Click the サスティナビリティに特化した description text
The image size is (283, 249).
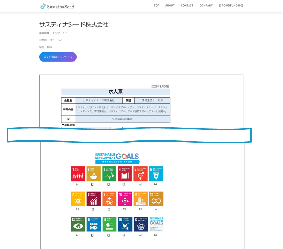click(x=122, y=109)
